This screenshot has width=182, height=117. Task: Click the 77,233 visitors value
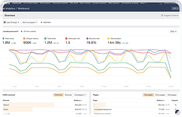[162, 109]
